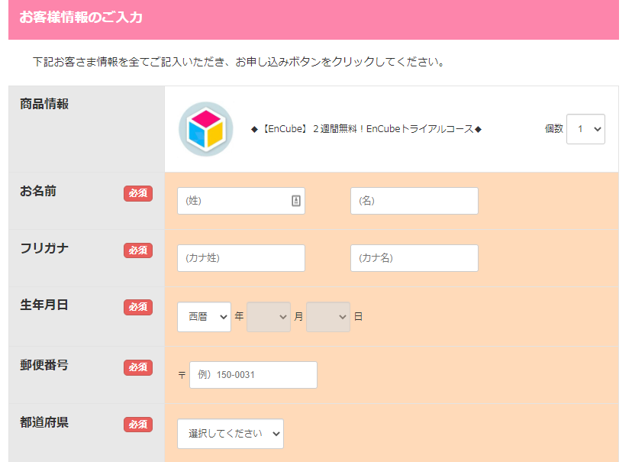This screenshot has width=632, height=462.
Task: Click the contact card autofill icon in 姓 field
Action: 296,201
